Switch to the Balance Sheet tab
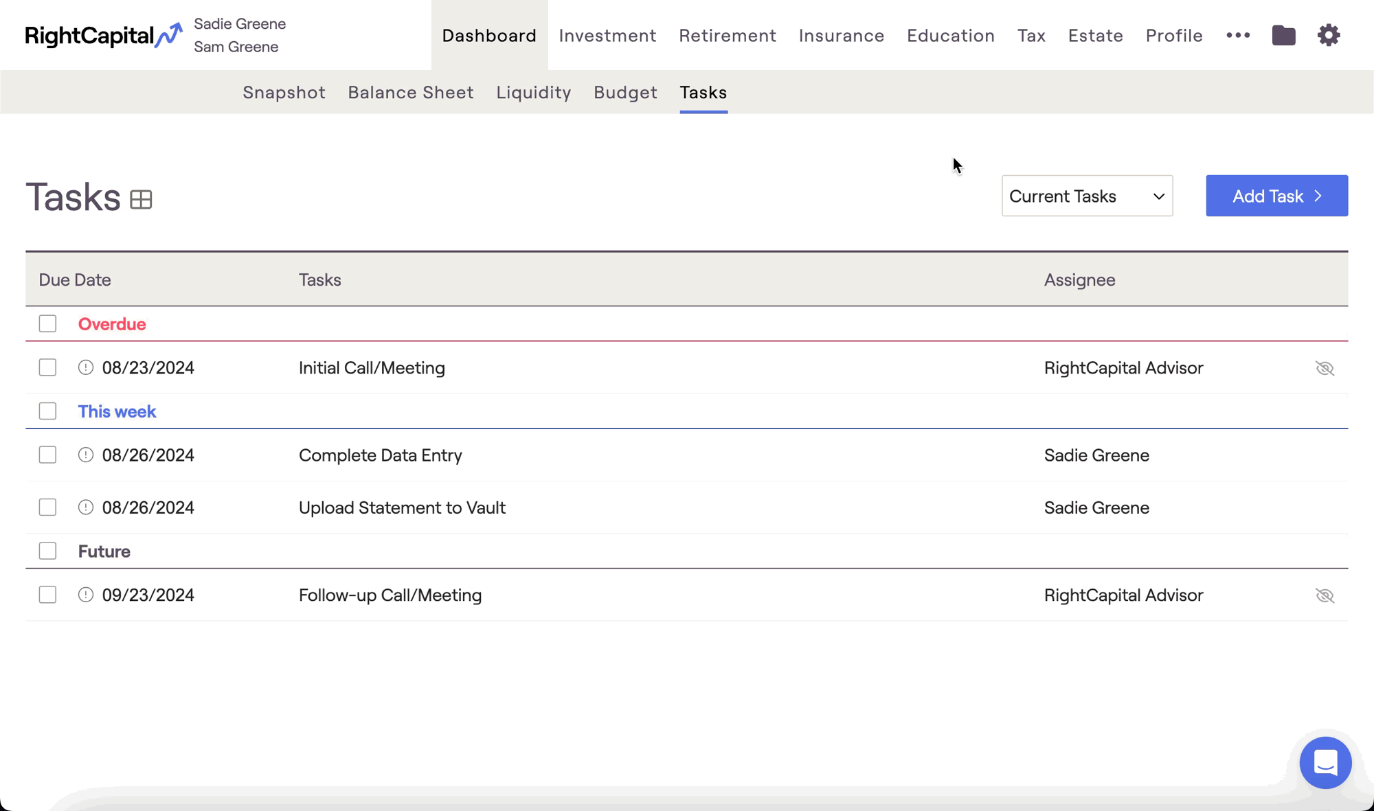 (x=411, y=92)
